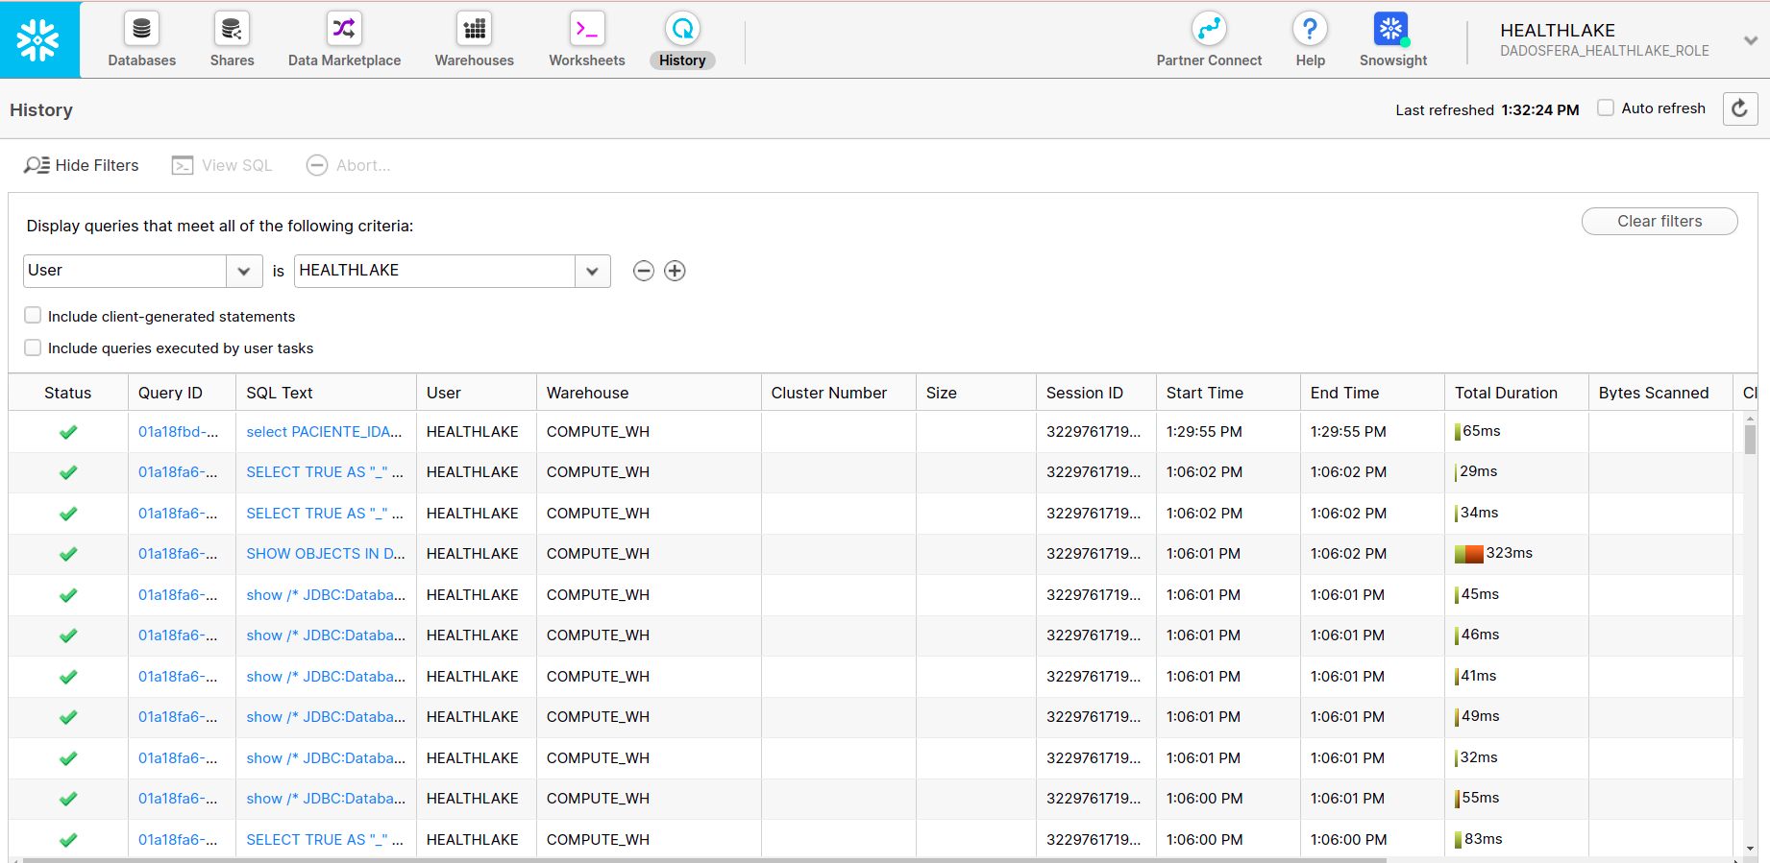Click the Snowflake logo icon

tap(38, 39)
